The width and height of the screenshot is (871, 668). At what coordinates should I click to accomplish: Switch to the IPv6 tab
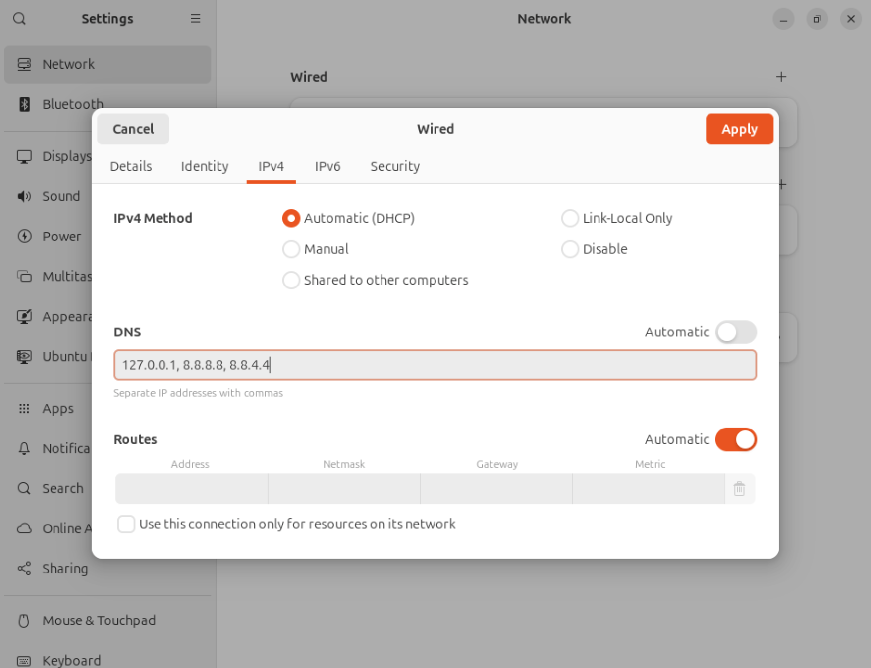[x=327, y=166]
